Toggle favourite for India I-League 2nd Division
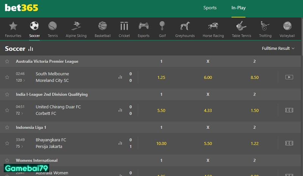Viewport: 303px width, 176px height. pyautogui.click(x=7, y=94)
